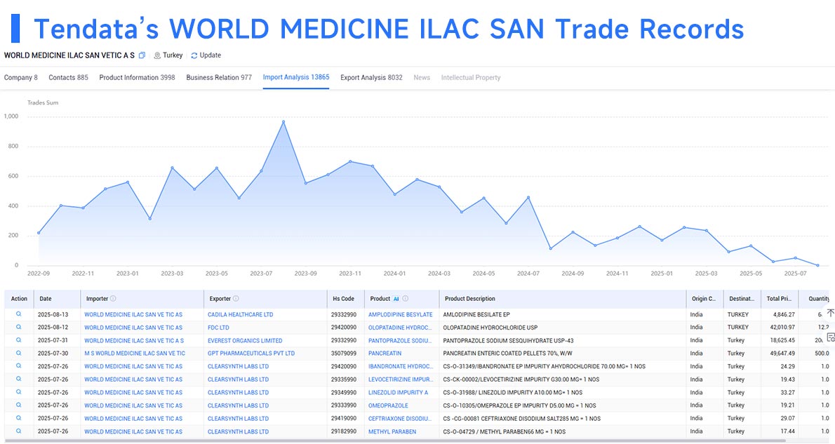This screenshot has height=444, width=835.
Task: Click the Product Description column header
Action: pyautogui.click(x=563, y=299)
